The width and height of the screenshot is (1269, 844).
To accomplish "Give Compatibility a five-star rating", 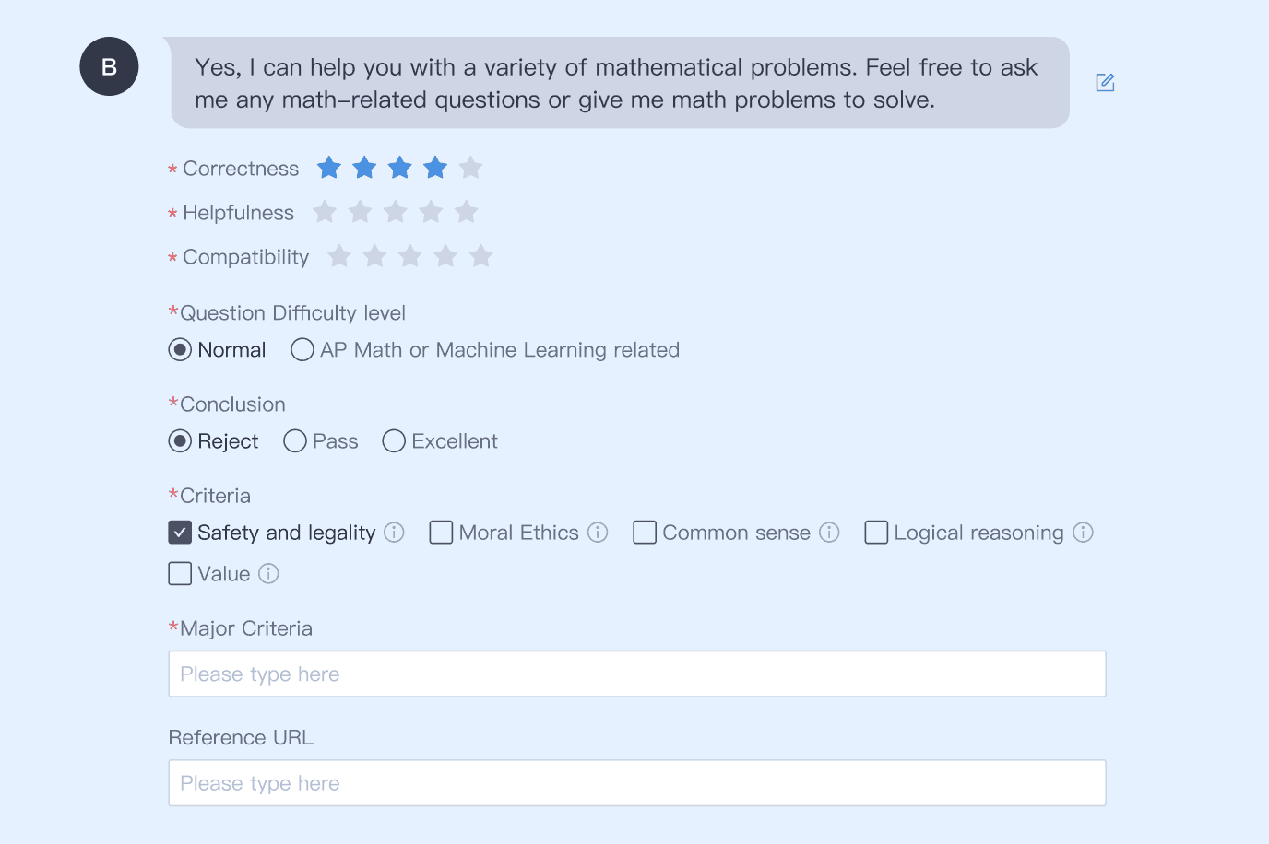I will [x=480, y=256].
